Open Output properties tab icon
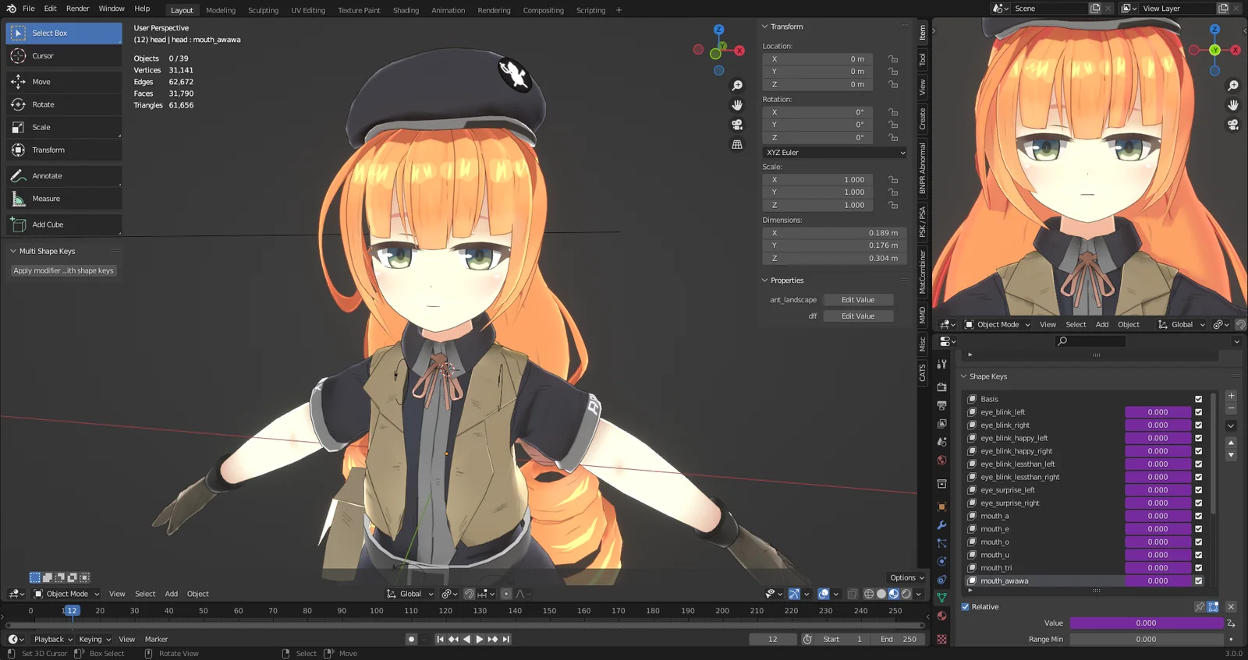 click(x=941, y=405)
